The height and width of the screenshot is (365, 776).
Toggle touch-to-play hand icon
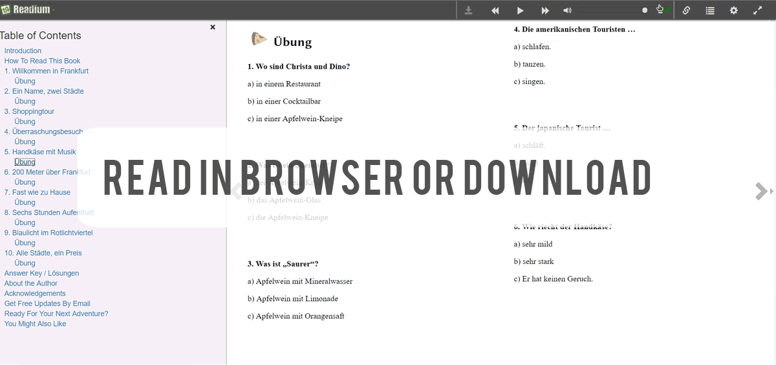(x=660, y=10)
